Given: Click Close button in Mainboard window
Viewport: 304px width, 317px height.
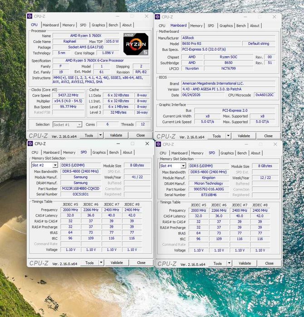Looking at the screenshot, I should [269, 136].
